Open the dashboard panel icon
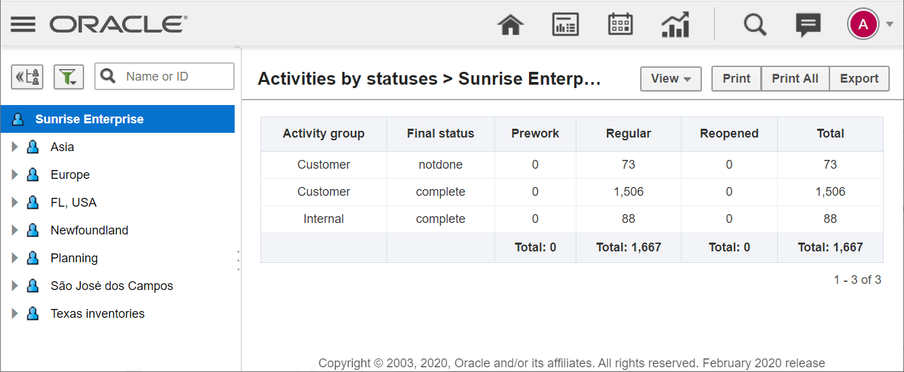The width and height of the screenshot is (904, 372). tap(565, 25)
